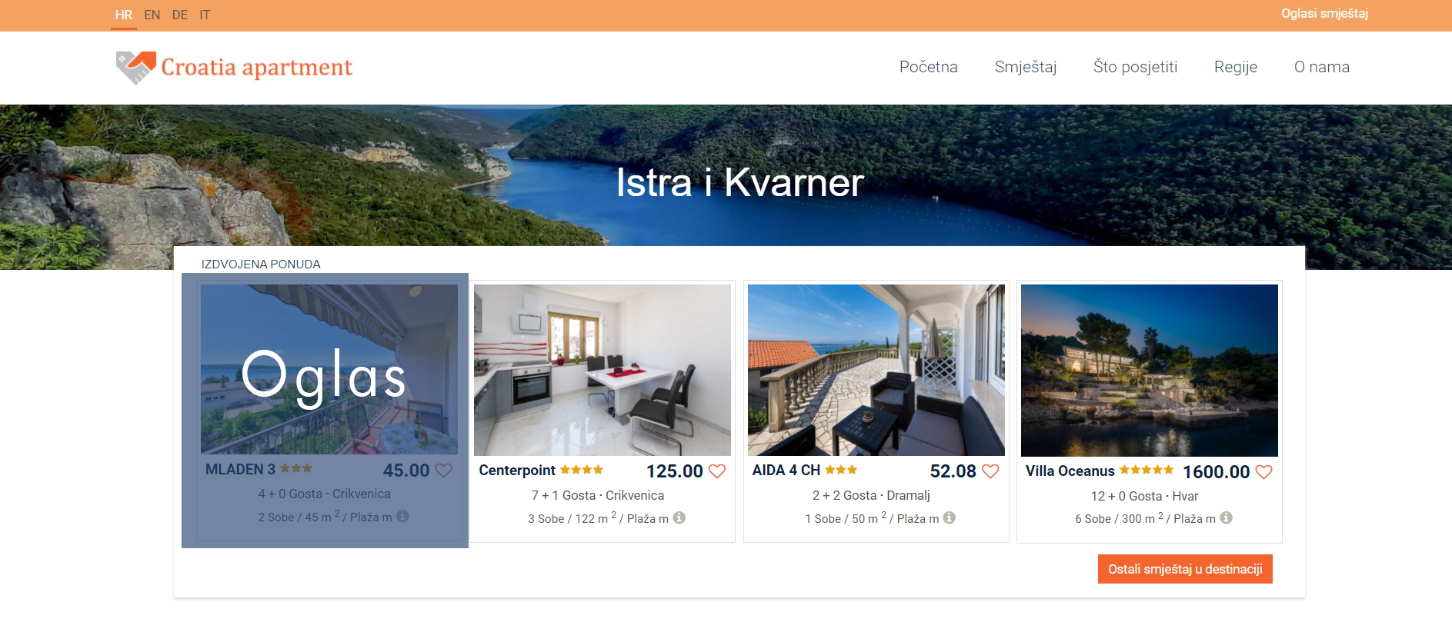The image size is (1452, 632).
Task: Click info icon beside AIDA 4 CH Plaža
Action: (x=949, y=518)
